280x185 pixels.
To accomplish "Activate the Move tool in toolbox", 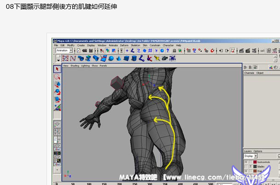I will pos(58,84).
